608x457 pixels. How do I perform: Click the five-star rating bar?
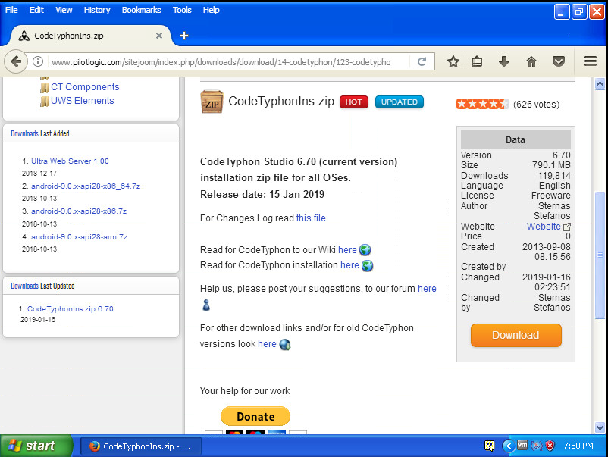coord(482,104)
